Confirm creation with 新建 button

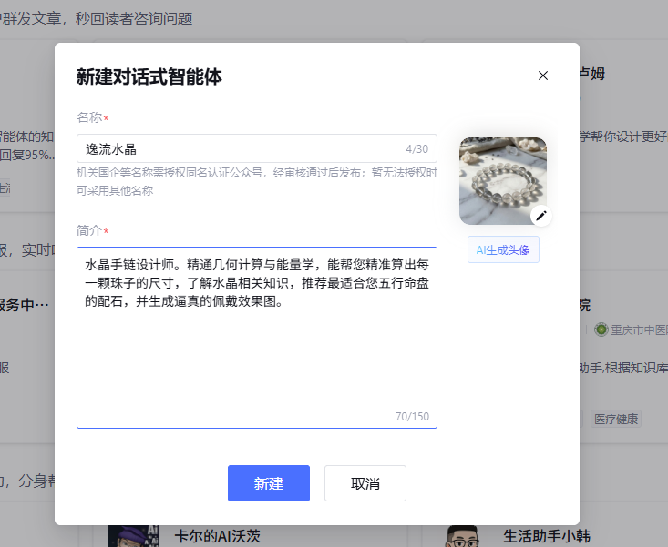click(x=269, y=483)
